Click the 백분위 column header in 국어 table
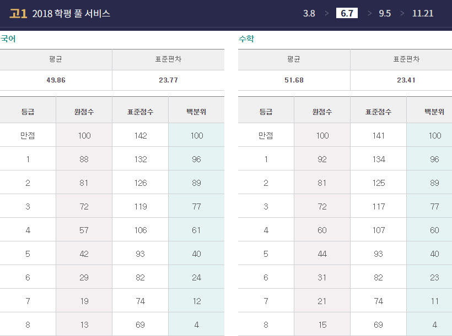The width and height of the screenshot is (452, 336). tap(196, 112)
